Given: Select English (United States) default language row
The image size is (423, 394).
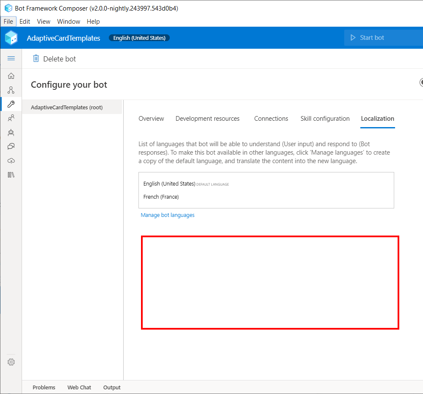Looking at the screenshot, I should pyautogui.click(x=266, y=184).
